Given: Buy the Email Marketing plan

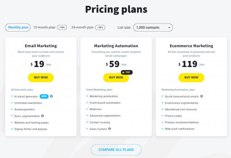Looking at the screenshot, I should (x=41, y=77).
